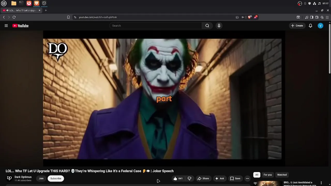Screen dimensions: 331x186
Task: Open the tab search icon in toolbar
Action: click(x=298, y=17)
